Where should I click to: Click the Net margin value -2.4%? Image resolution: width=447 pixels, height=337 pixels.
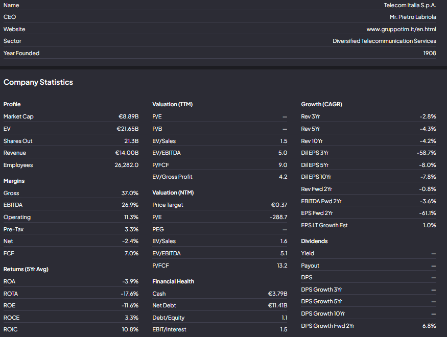[130, 242]
